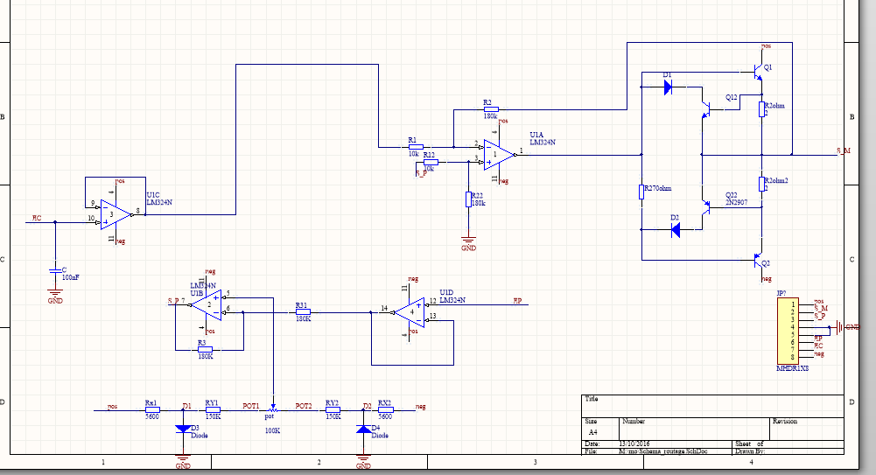The width and height of the screenshot is (876, 475).
Task: Select the diode below transistor Q22
Action: pyautogui.click(x=676, y=229)
